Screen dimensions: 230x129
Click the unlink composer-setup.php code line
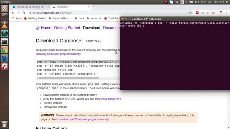coord(68,74)
